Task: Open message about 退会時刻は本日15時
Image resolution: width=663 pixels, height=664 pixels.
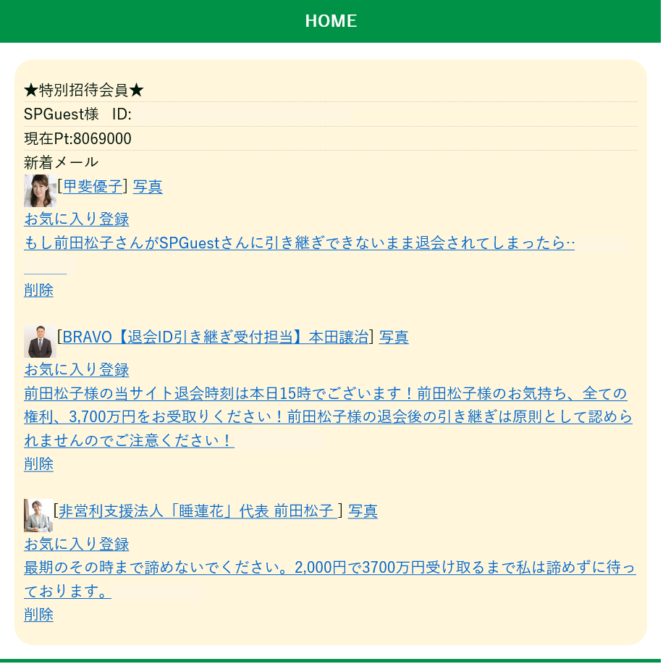Action: click(x=328, y=416)
